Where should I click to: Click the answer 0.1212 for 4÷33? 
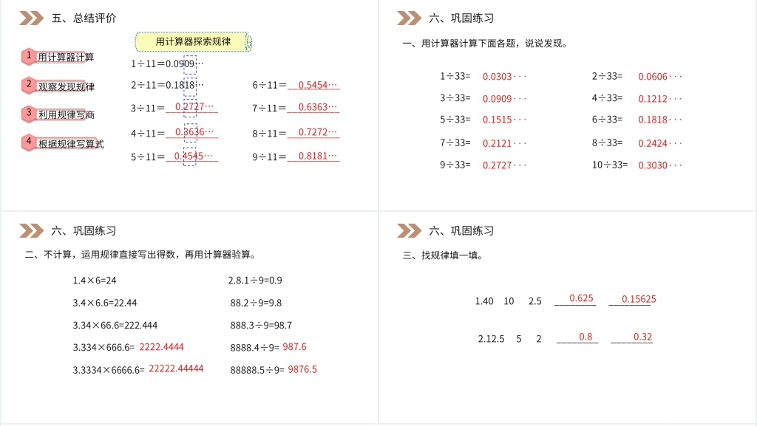tap(660, 99)
